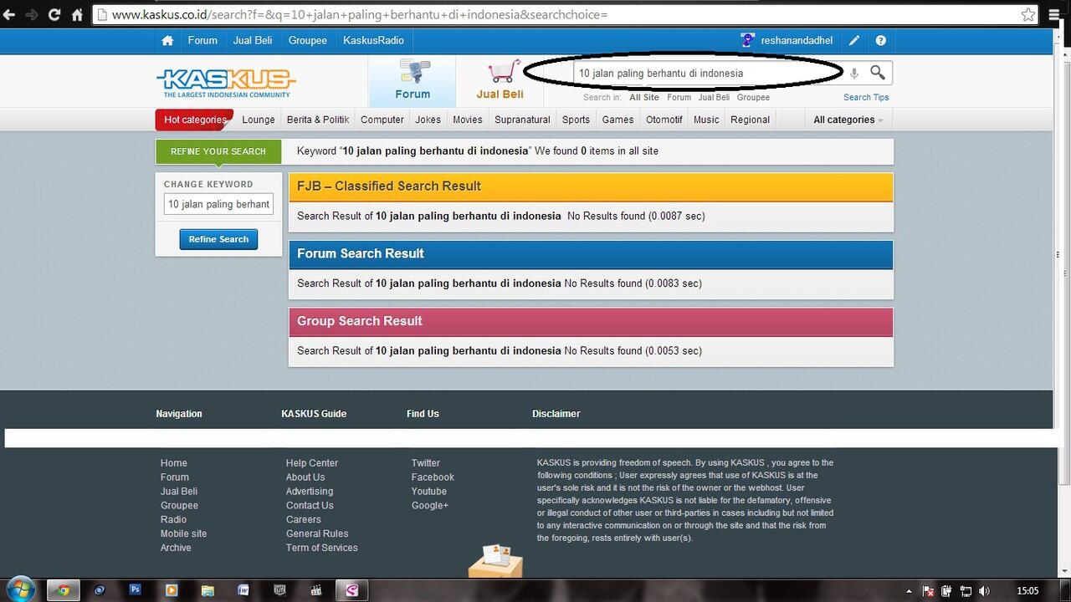Open the media player taskbar icon
1071x602 pixels.
click(172, 589)
